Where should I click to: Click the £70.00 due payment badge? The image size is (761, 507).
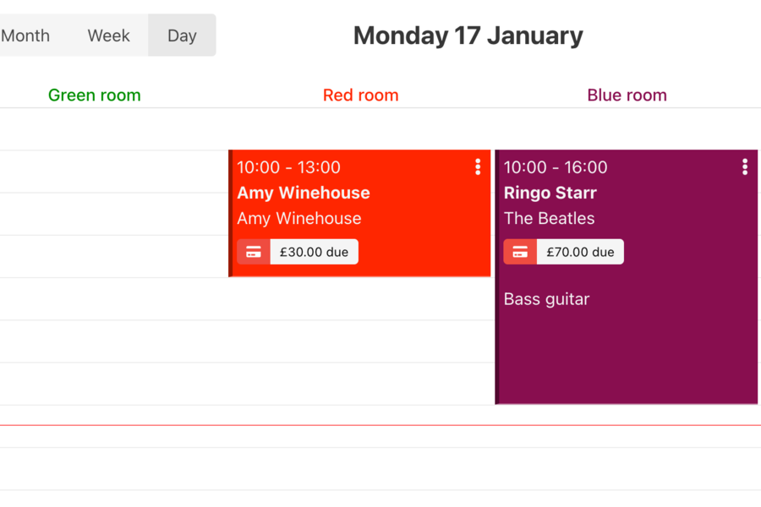click(580, 252)
